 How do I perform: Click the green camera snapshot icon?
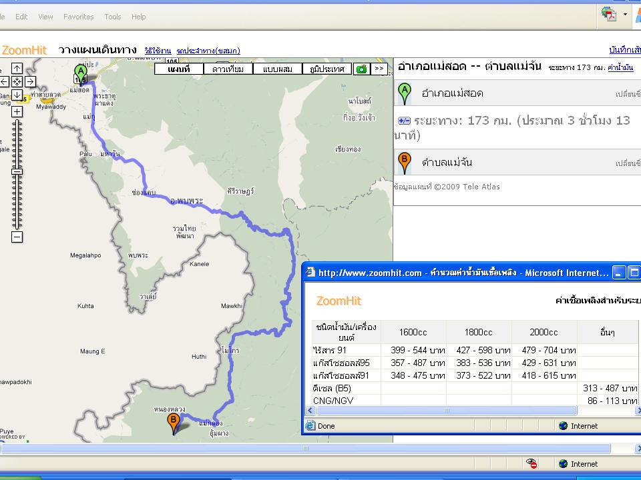(x=361, y=69)
